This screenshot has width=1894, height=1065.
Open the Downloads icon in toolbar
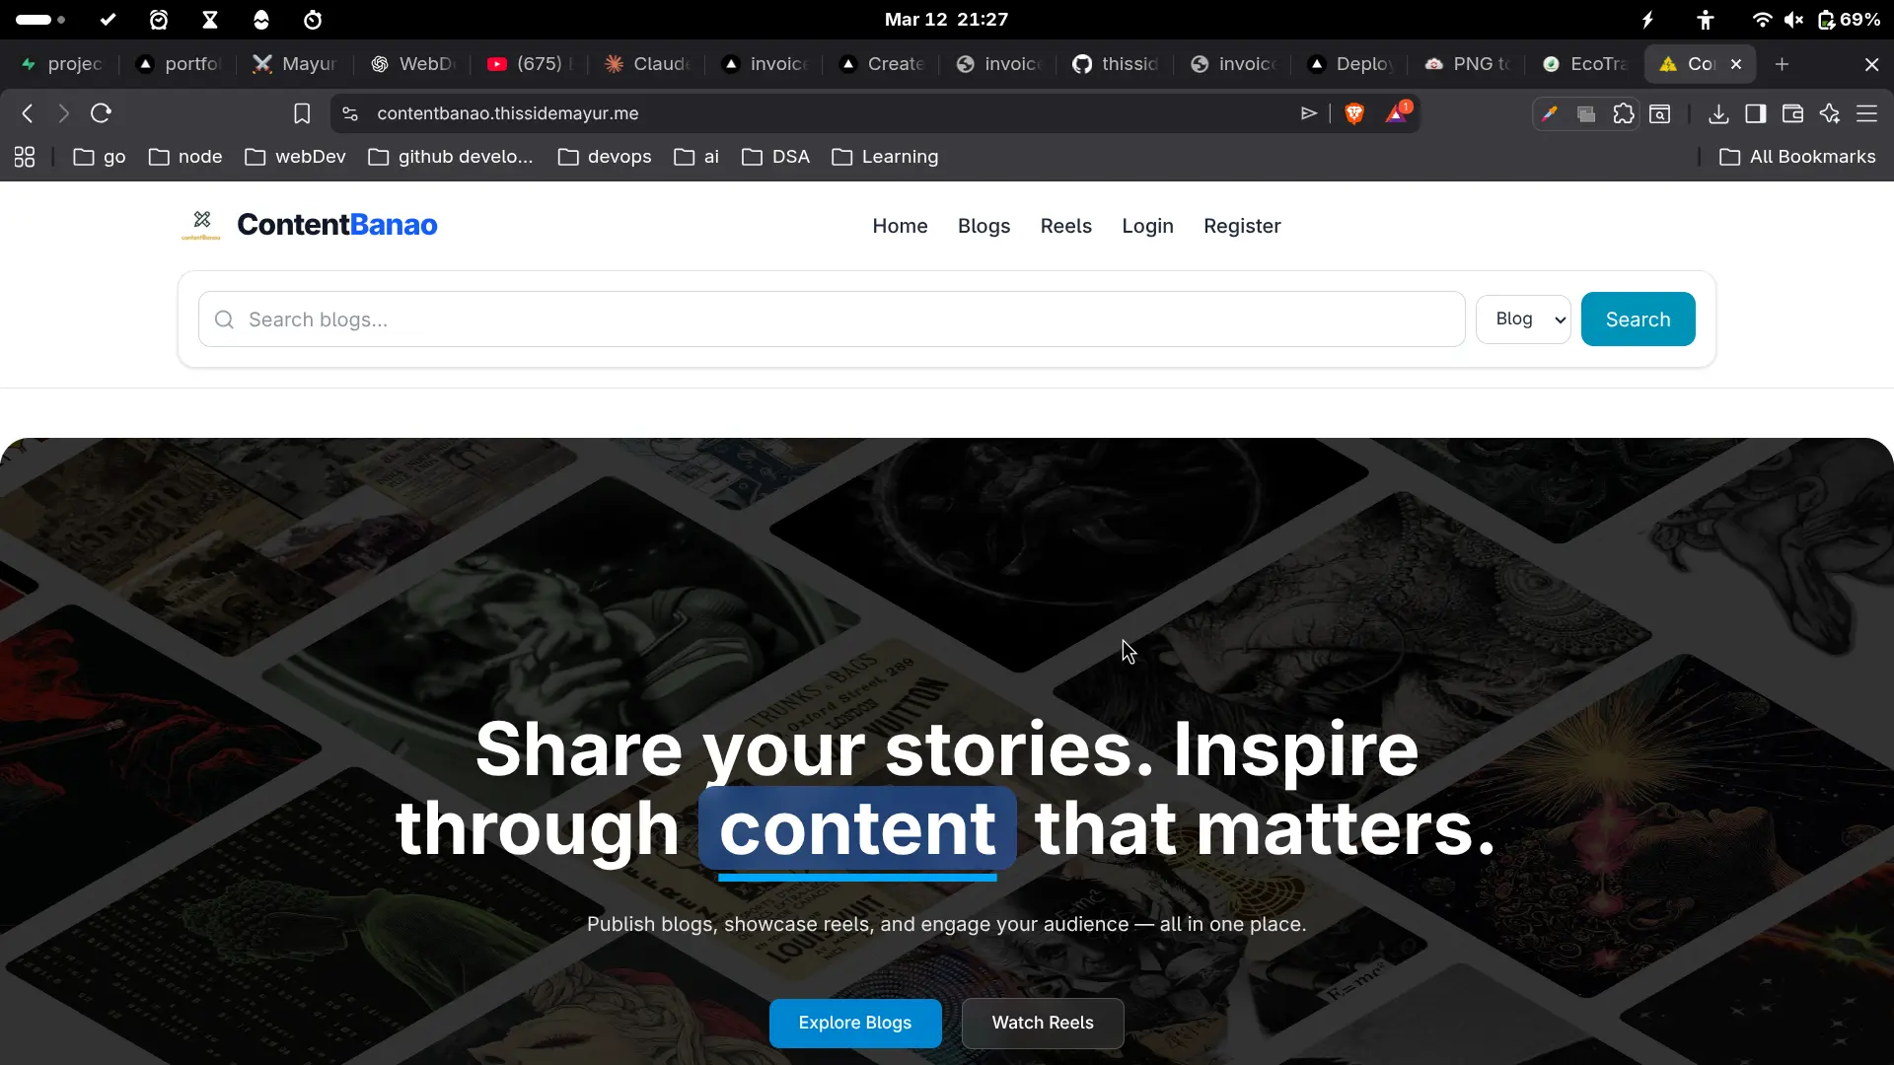tap(1717, 113)
